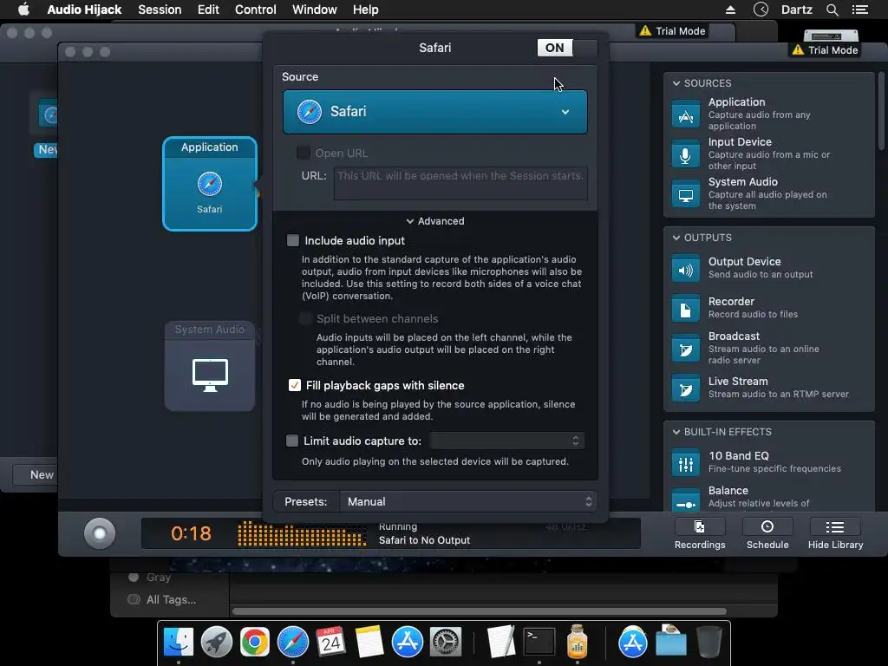Click the library panel vertical scrollbar

point(881,110)
